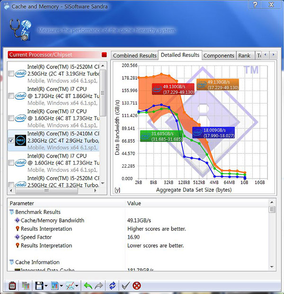Click the line graph type toolbar icon
The image size is (284, 294).
70,286
